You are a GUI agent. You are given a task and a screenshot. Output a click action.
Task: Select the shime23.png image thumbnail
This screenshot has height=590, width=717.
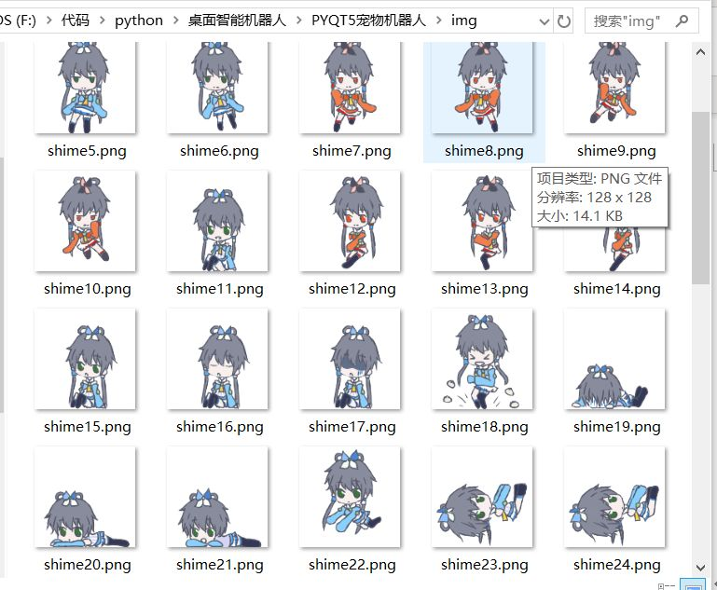[x=482, y=497]
